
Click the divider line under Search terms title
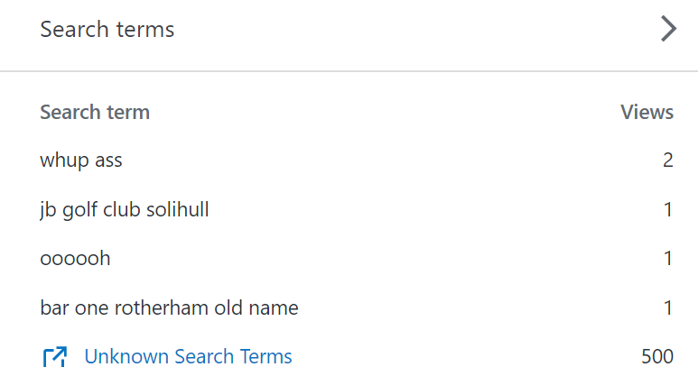349,70
